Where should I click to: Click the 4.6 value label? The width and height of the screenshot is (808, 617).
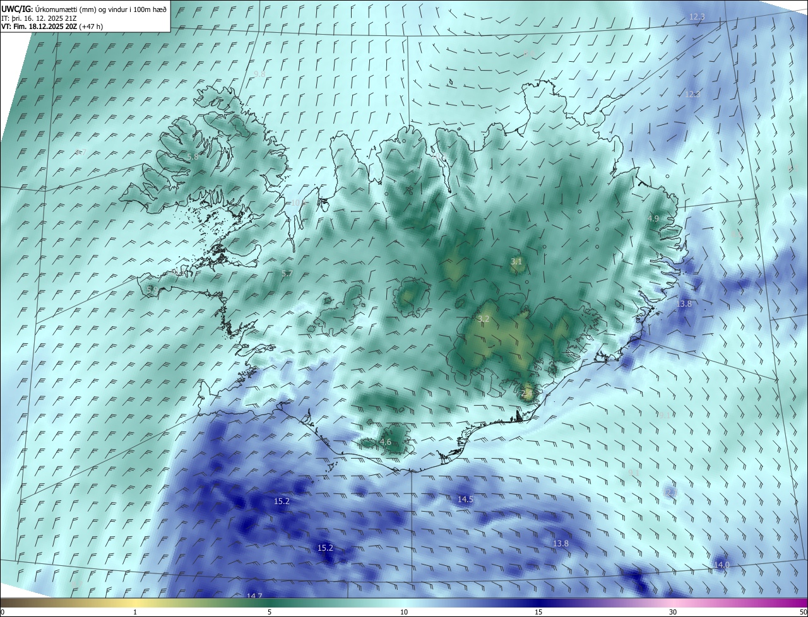click(x=386, y=442)
